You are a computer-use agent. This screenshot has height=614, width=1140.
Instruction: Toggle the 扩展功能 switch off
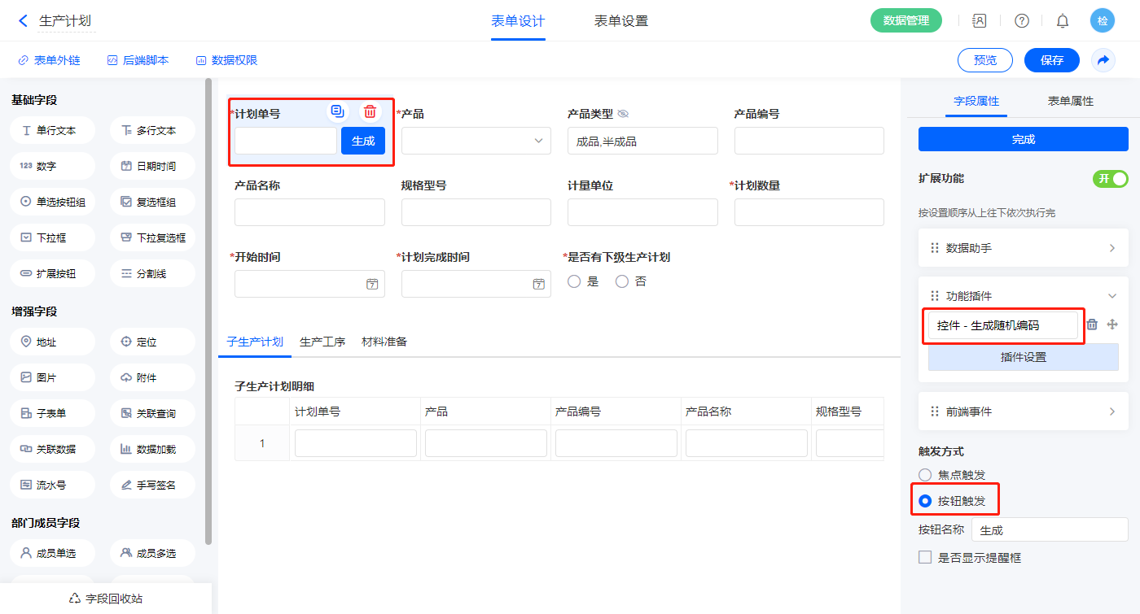pyautogui.click(x=1110, y=179)
